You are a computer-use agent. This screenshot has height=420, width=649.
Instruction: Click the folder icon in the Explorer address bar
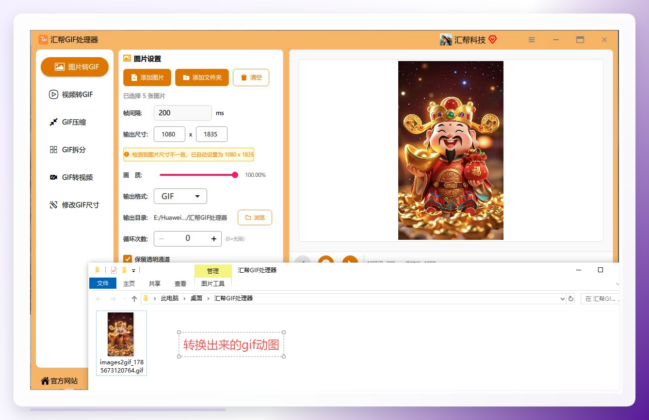click(x=146, y=298)
